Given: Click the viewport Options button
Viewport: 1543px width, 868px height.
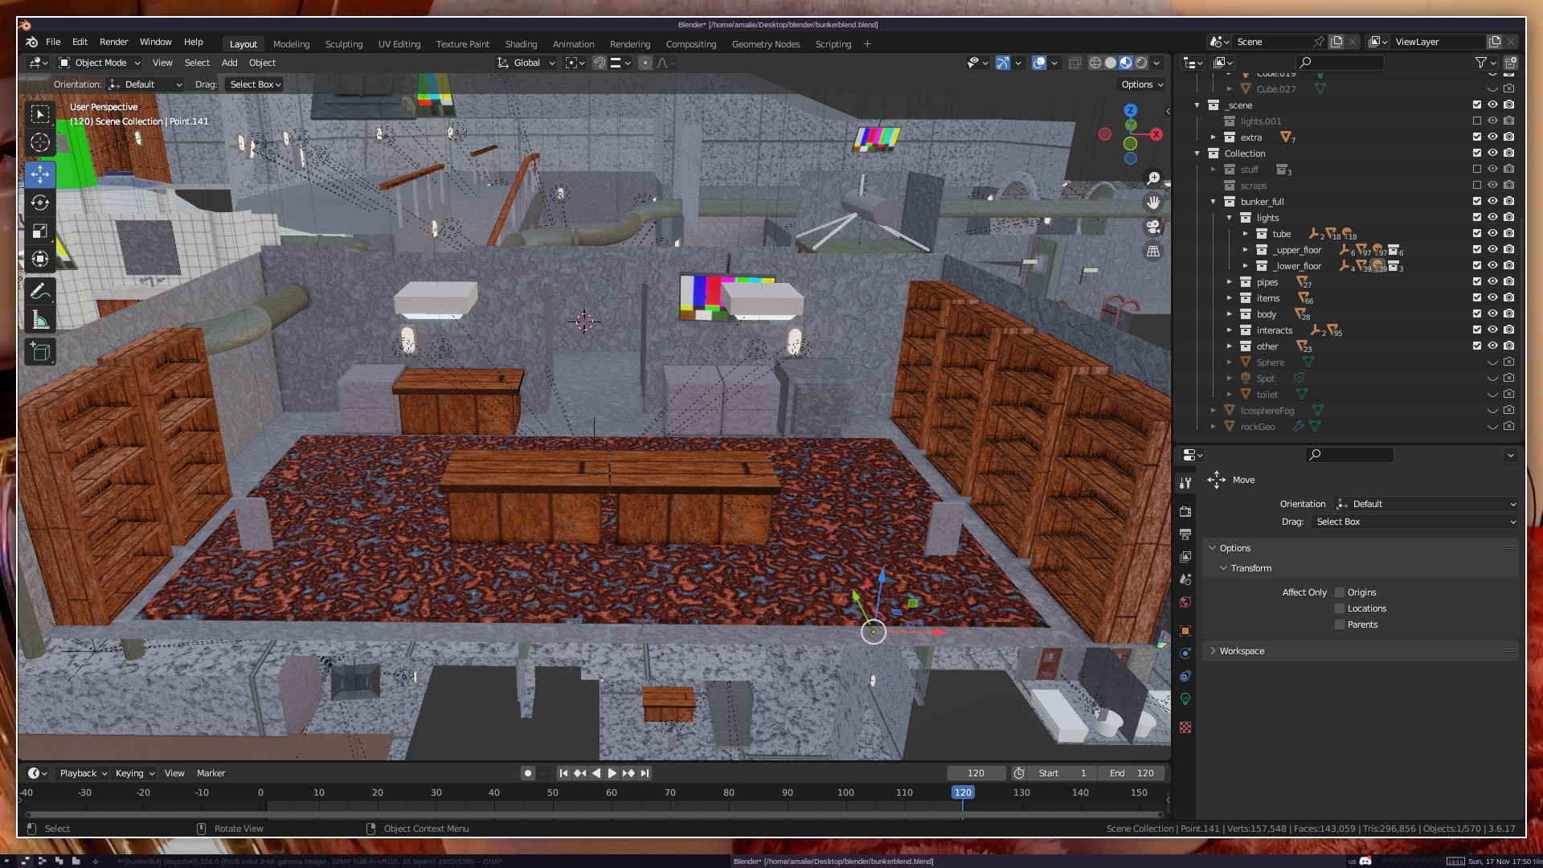Looking at the screenshot, I should [x=1141, y=84].
